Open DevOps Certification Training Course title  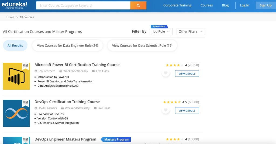point(67,102)
